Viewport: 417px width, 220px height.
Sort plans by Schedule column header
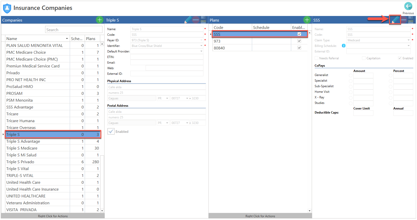pyautogui.click(x=271, y=27)
